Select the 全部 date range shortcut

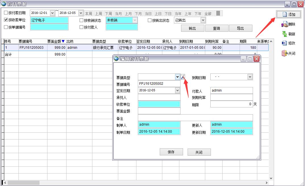208,13
